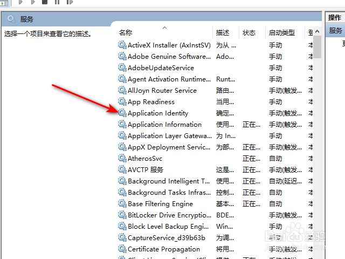Screen dimensions: 345x259
Task: Click the gear icon of AVCTP 服务
Action: pyautogui.click(x=122, y=170)
